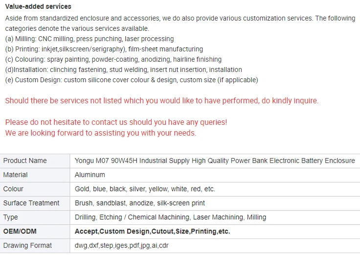The width and height of the screenshot is (360, 257).
Task: Click the "Aluminum" material value
Action: coord(90,175)
